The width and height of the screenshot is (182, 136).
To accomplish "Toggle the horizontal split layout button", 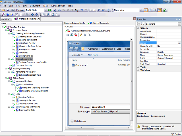I will (150, 10).
